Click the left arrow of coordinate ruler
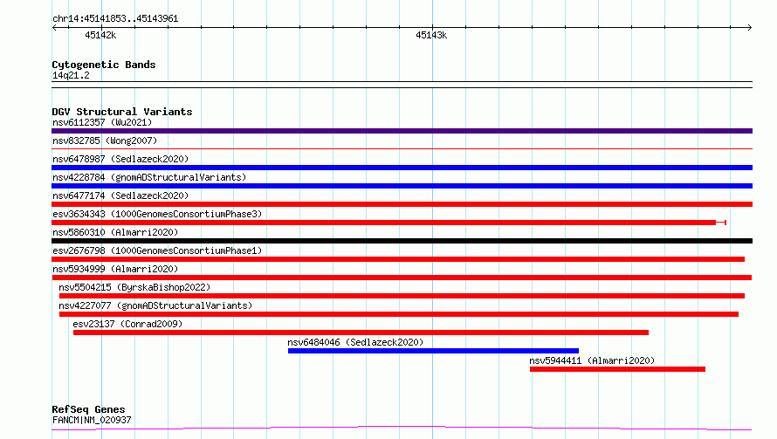This screenshot has width=777, height=439. coord(54,28)
